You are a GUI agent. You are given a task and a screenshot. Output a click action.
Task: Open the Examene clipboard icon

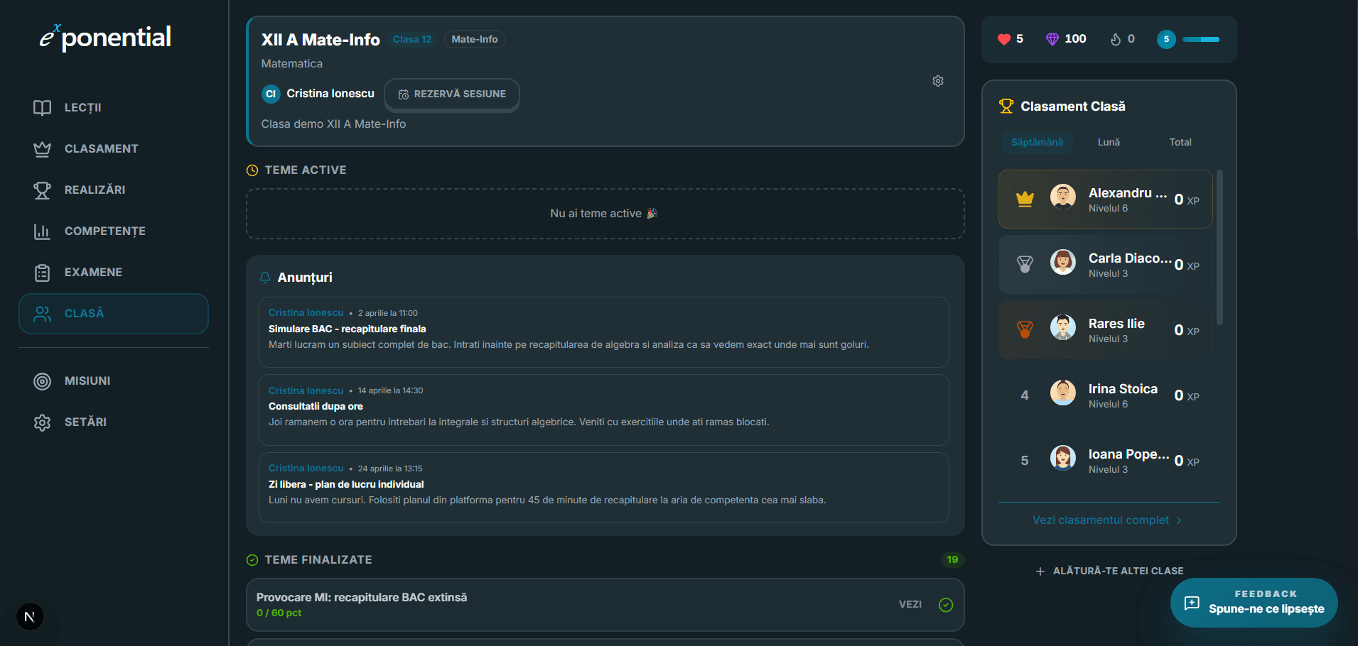pos(43,273)
